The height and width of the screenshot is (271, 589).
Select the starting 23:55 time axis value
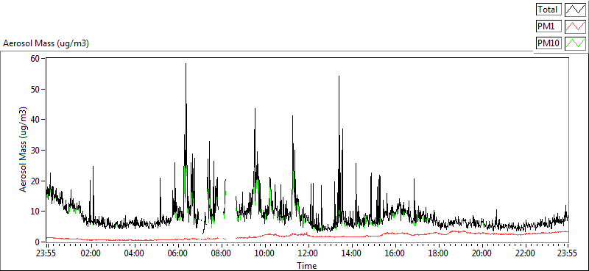pyautogui.click(x=46, y=253)
